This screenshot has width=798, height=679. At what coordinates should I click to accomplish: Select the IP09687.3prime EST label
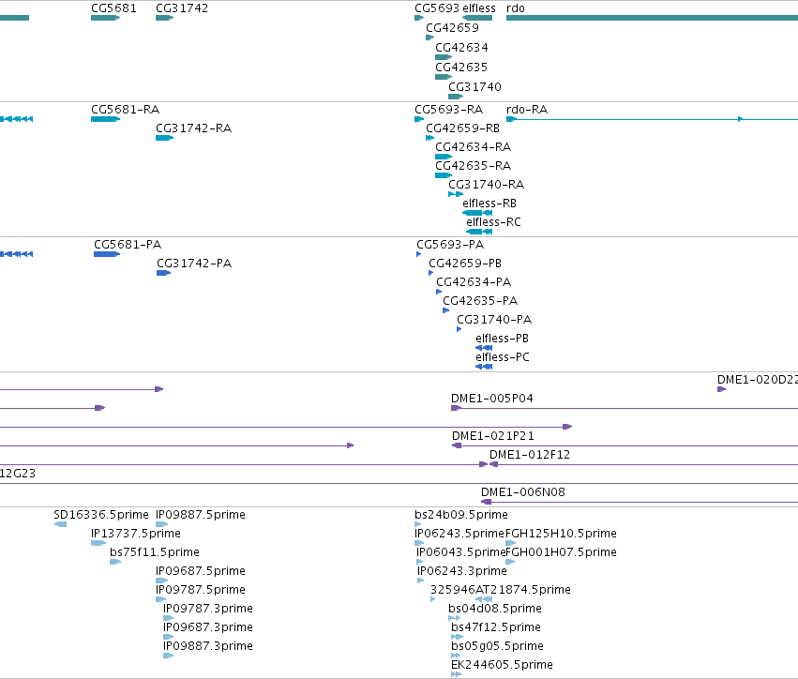pos(207,628)
